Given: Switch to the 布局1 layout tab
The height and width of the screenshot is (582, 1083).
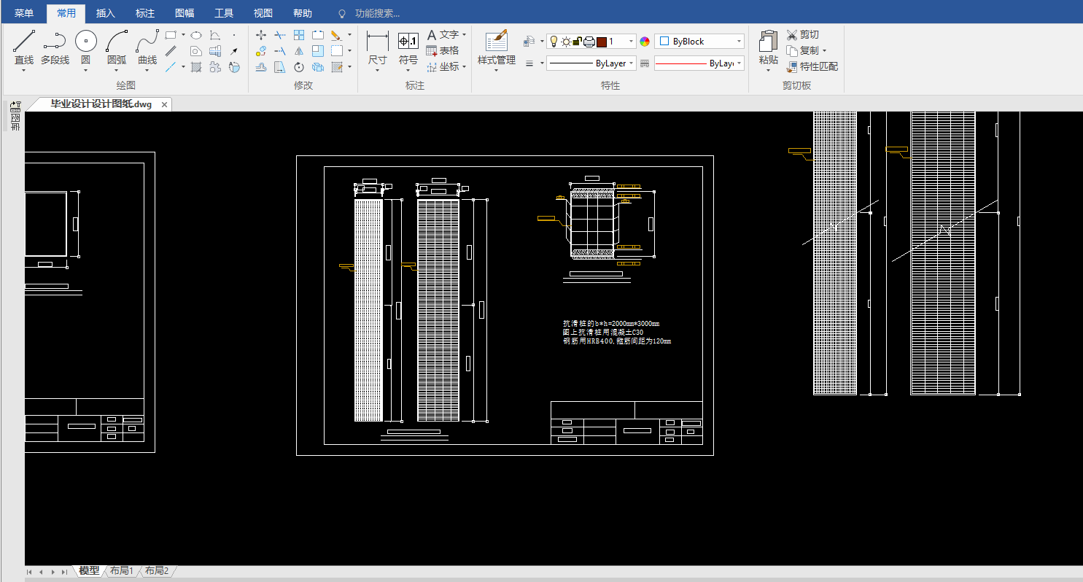Looking at the screenshot, I should pyautogui.click(x=122, y=571).
